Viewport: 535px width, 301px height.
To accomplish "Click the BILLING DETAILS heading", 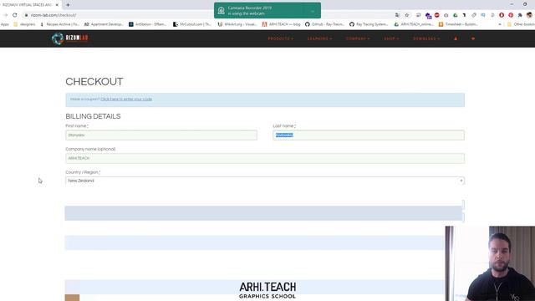I will (93, 116).
